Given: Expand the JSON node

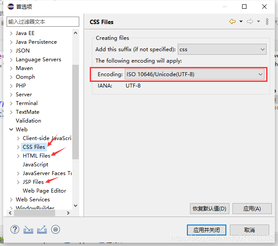Looking at the screenshot, I should pyautogui.click(x=11, y=51).
